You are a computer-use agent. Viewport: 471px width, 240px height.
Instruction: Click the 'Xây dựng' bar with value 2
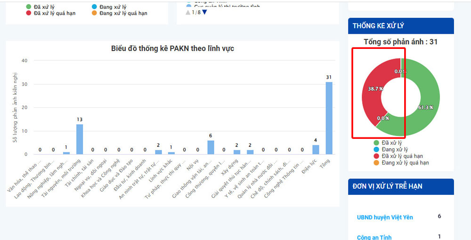pyautogui.click(x=237, y=152)
